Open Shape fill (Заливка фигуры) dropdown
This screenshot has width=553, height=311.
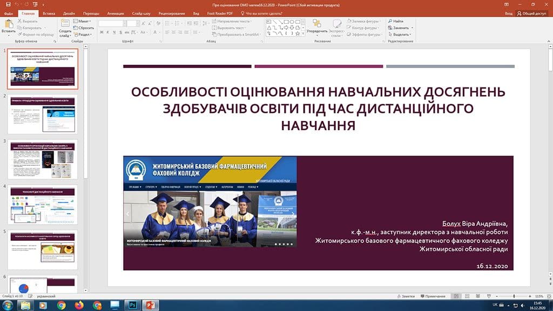tap(363, 21)
